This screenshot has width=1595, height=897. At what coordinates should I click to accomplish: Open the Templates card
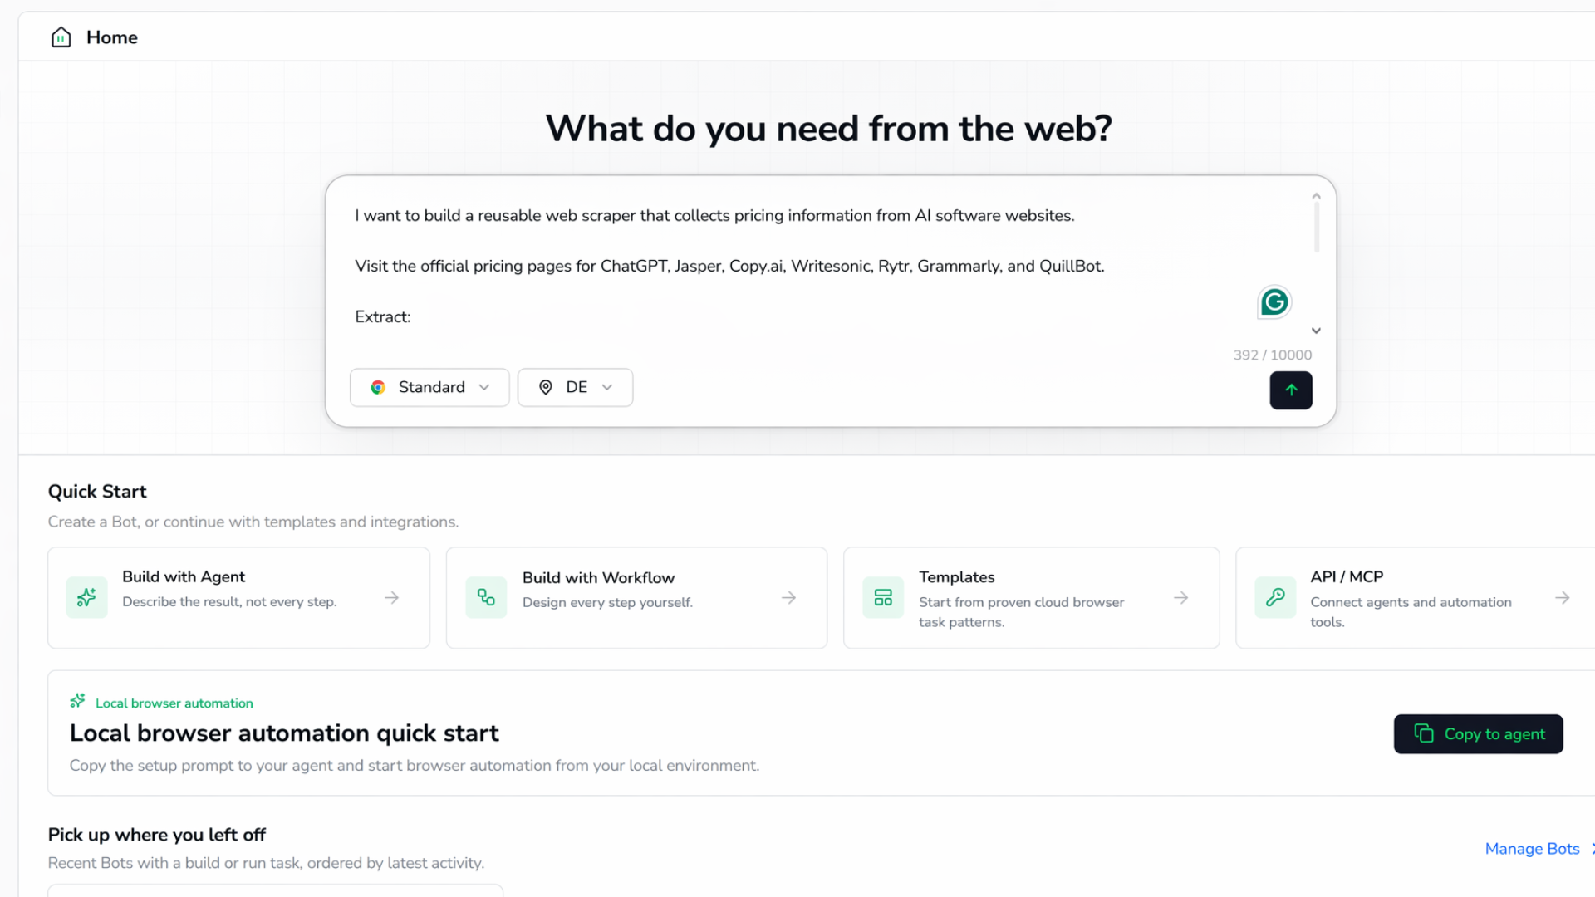tap(1031, 598)
